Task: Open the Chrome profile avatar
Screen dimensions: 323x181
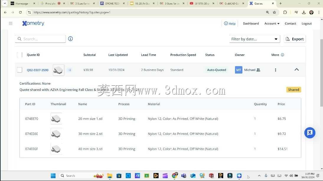Action: pyautogui.click(x=311, y=12)
